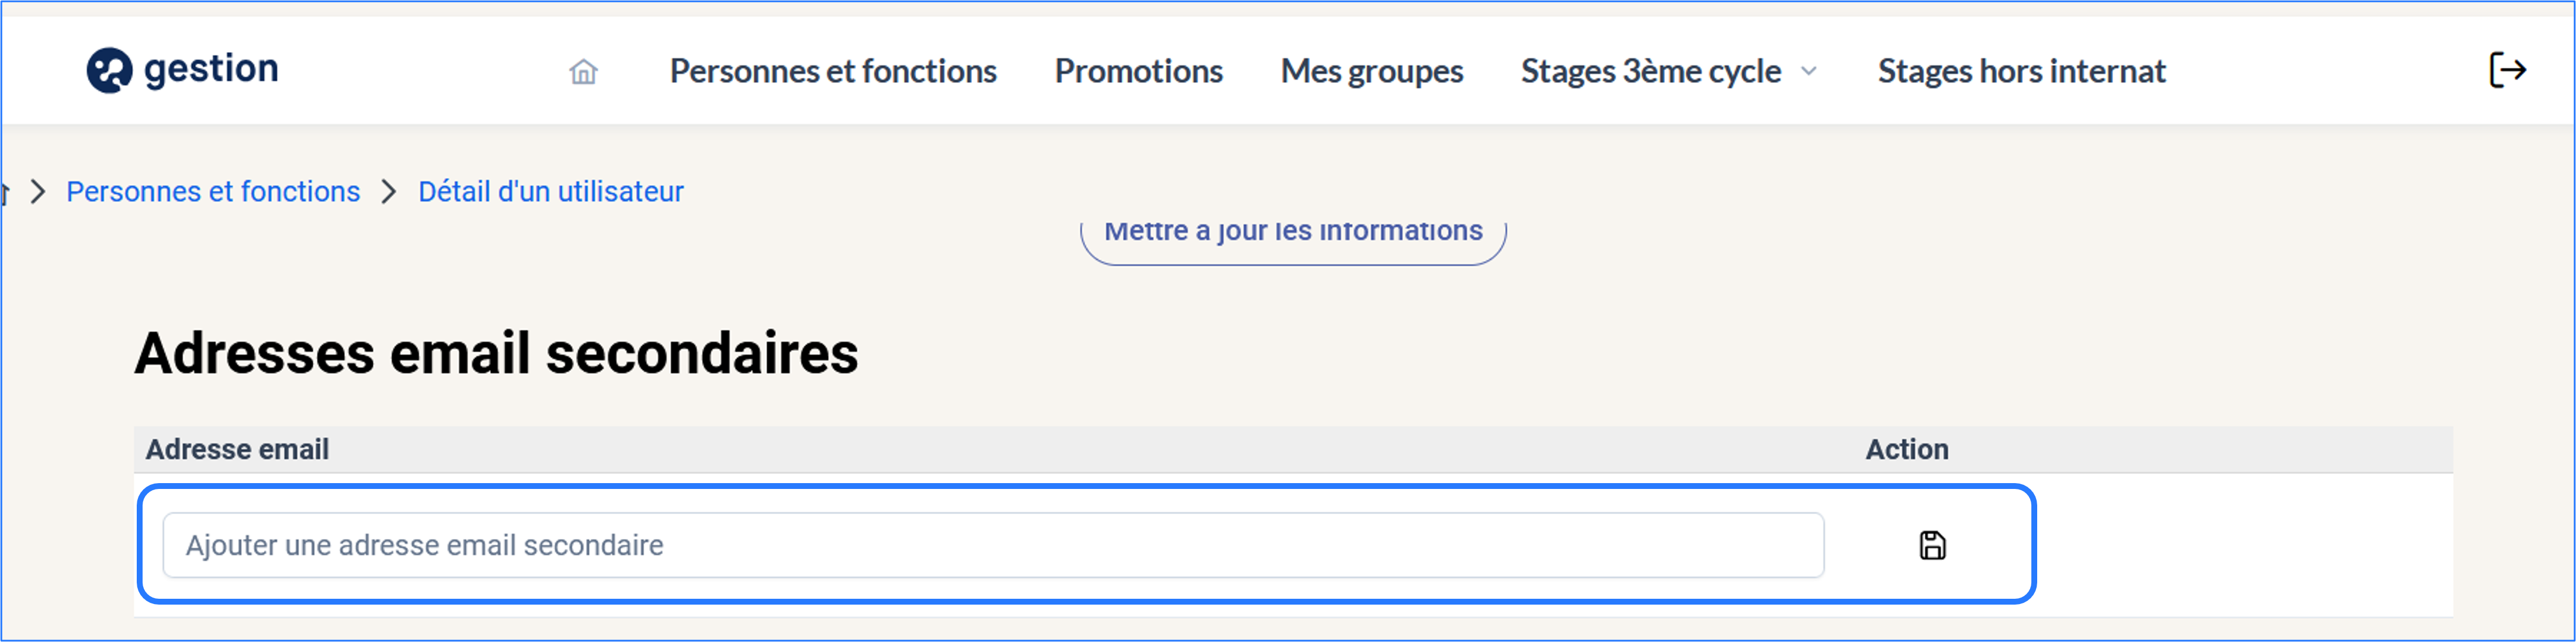This screenshot has height=642, width=2576.
Task: Click the Détail d'un utilisateur breadcrumb link
Action: (550, 191)
